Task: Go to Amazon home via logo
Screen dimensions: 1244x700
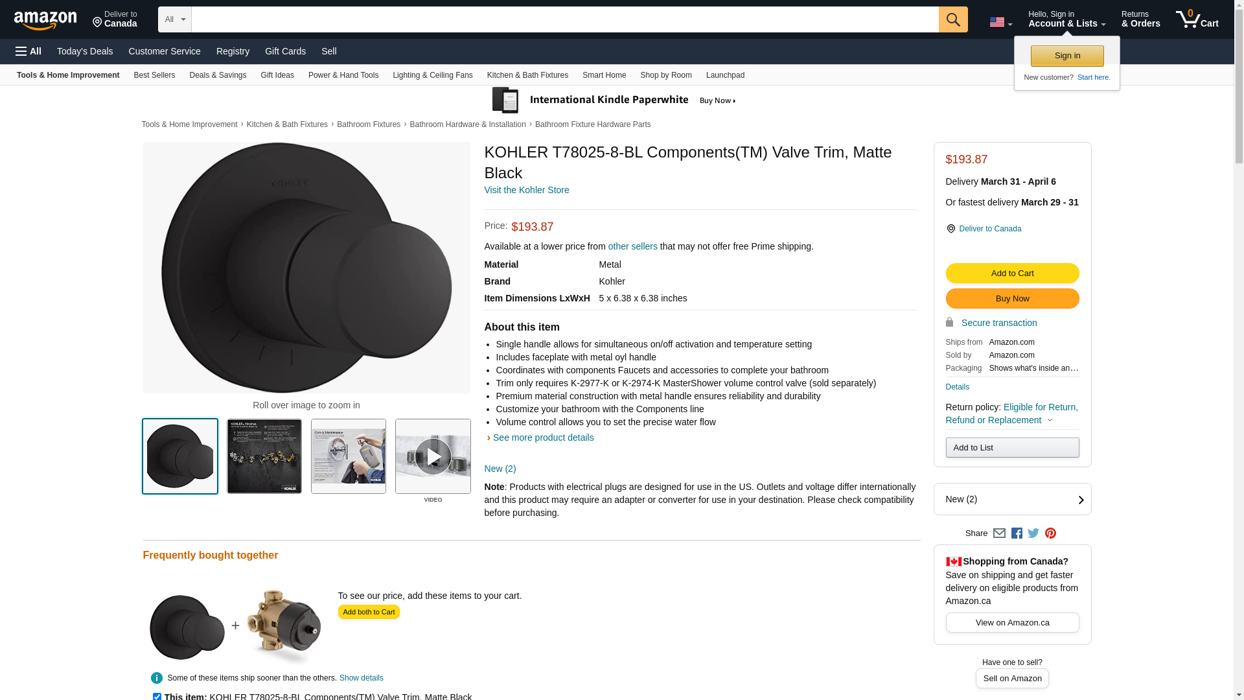Action: [45, 20]
